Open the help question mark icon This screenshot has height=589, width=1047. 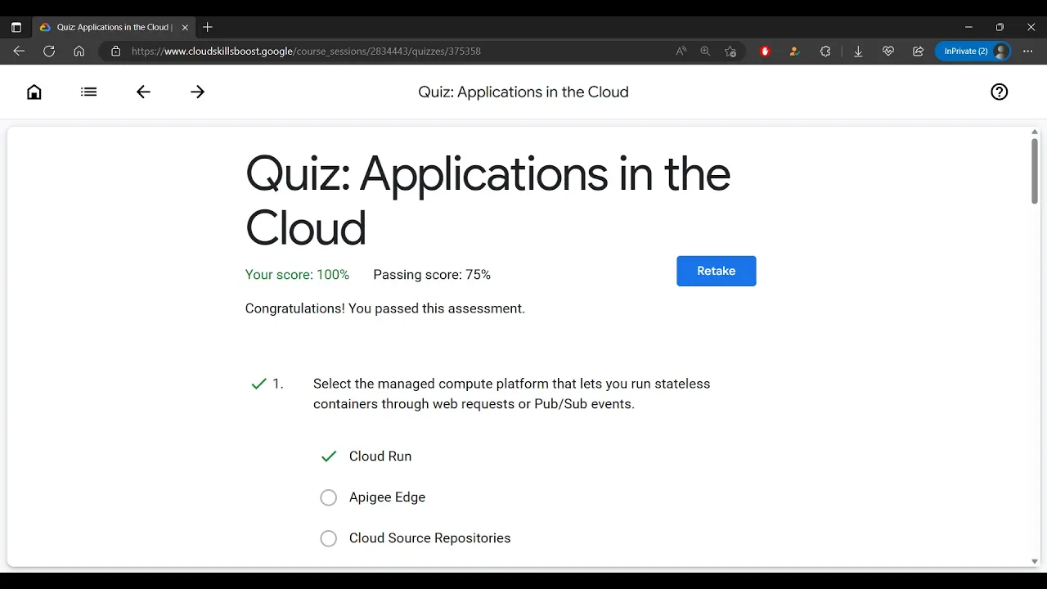click(x=999, y=92)
